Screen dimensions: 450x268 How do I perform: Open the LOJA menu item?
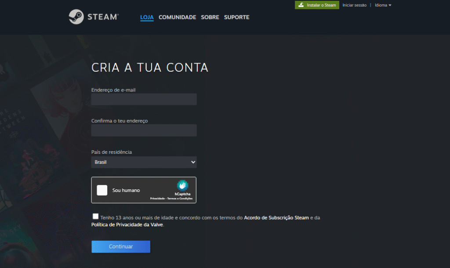[x=147, y=17]
